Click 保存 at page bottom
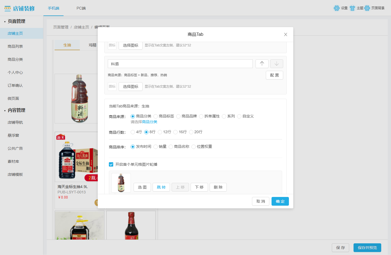This screenshot has width=391, height=255. 340,248
